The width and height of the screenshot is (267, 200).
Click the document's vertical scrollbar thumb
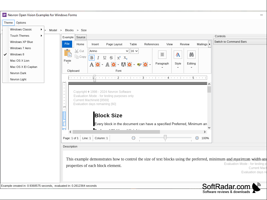point(209,89)
